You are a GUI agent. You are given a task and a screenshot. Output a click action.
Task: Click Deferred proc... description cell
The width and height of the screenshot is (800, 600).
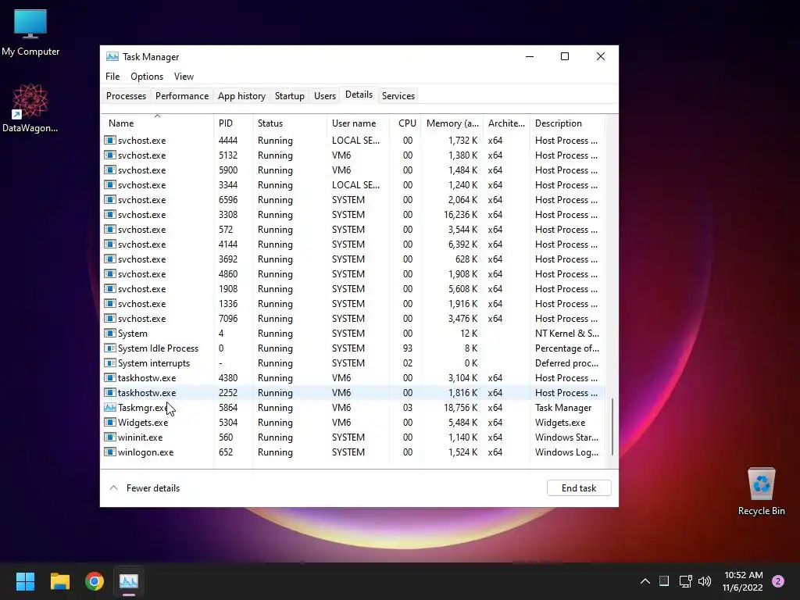pyautogui.click(x=567, y=362)
